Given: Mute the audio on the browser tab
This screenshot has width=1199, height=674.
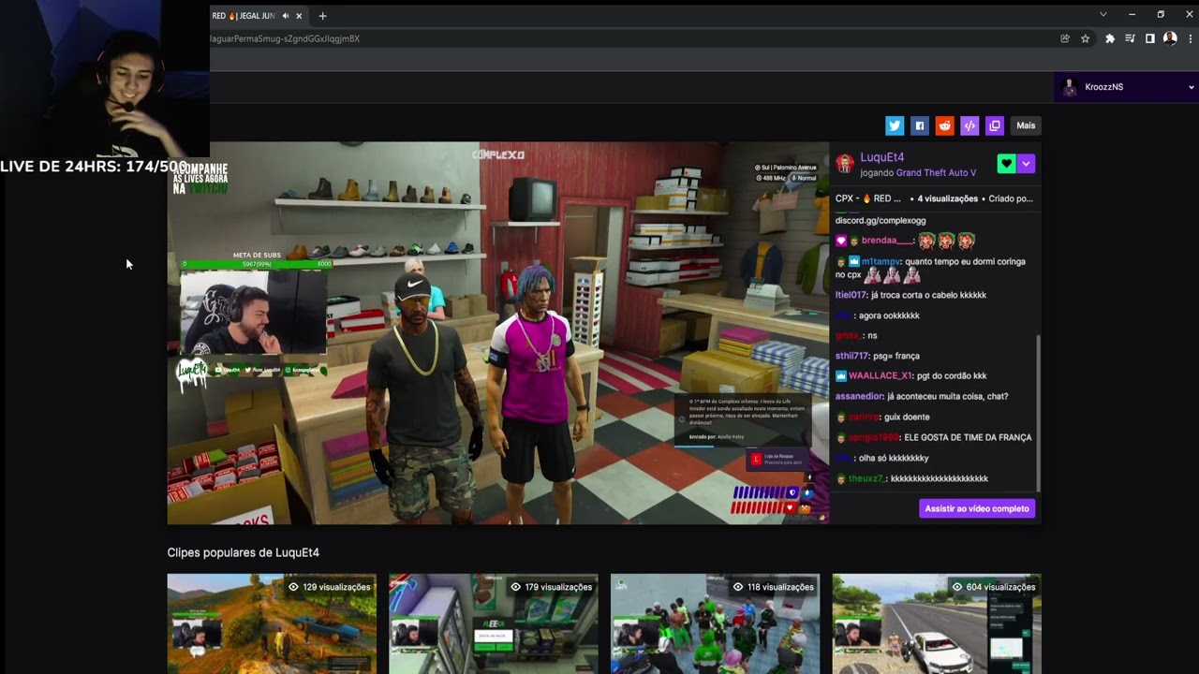Looking at the screenshot, I should pyautogui.click(x=286, y=16).
